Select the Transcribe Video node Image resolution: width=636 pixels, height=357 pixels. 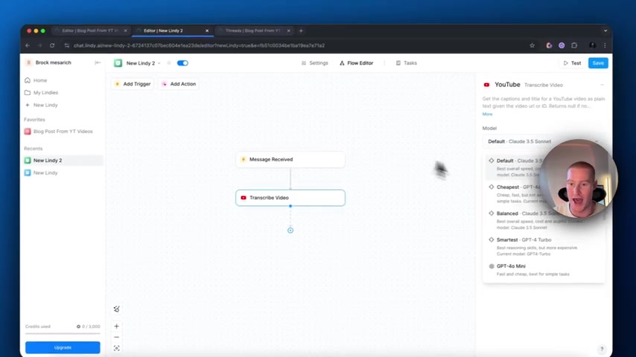tap(290, 198)
